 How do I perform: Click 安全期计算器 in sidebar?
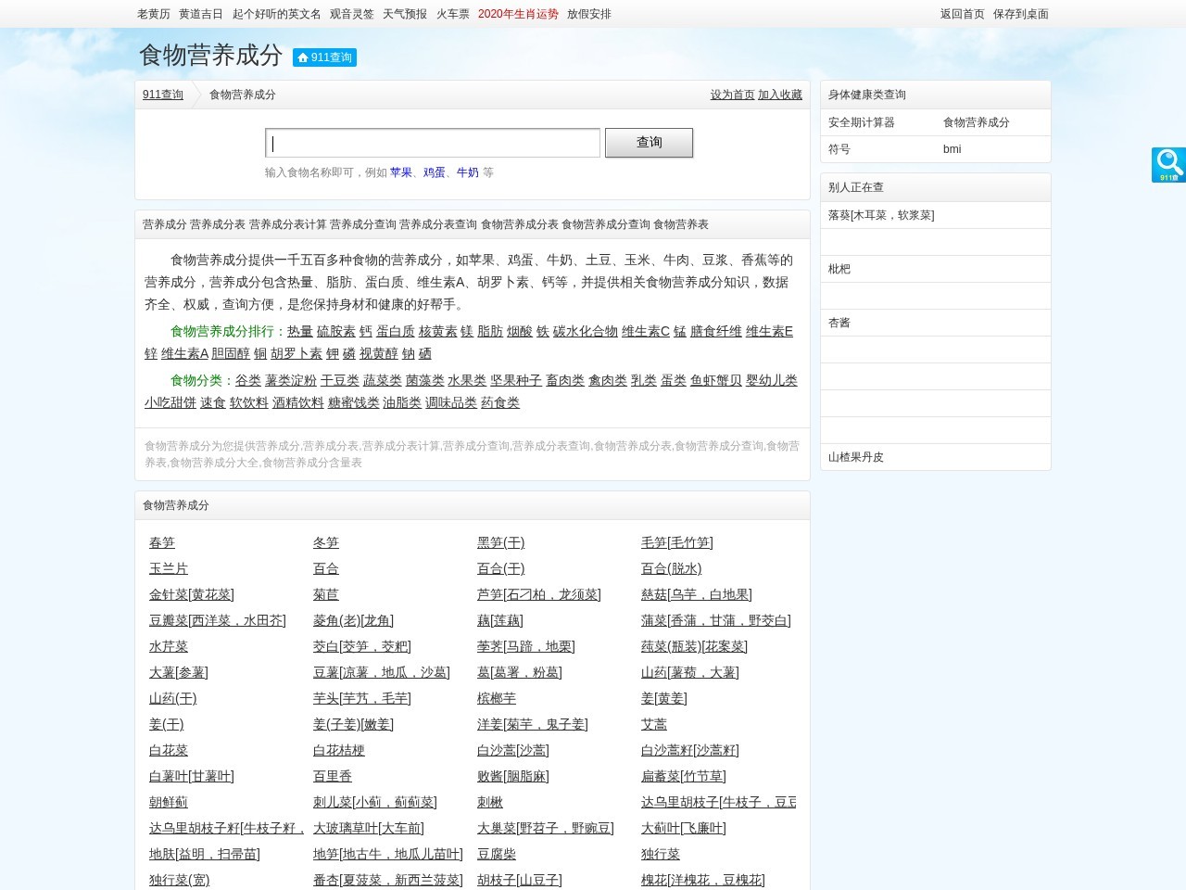(x=862, y=122)
